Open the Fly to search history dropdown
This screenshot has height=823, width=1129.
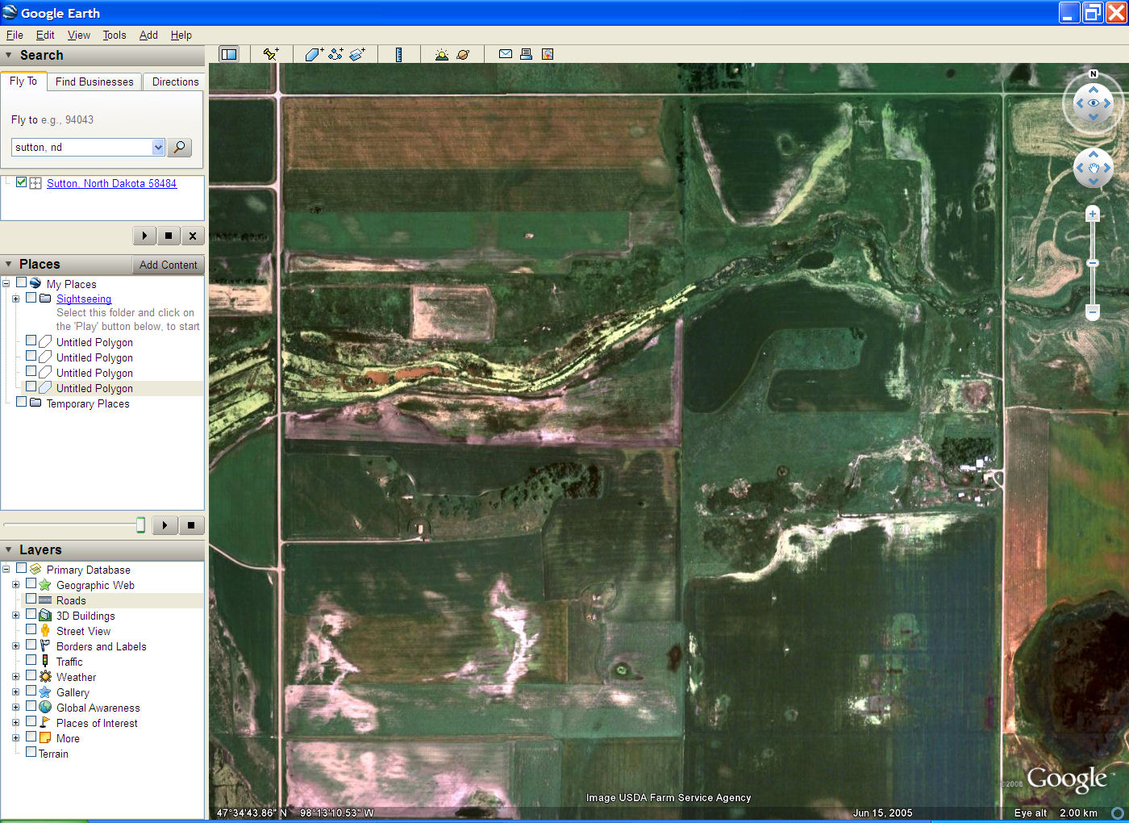point(158,147)
